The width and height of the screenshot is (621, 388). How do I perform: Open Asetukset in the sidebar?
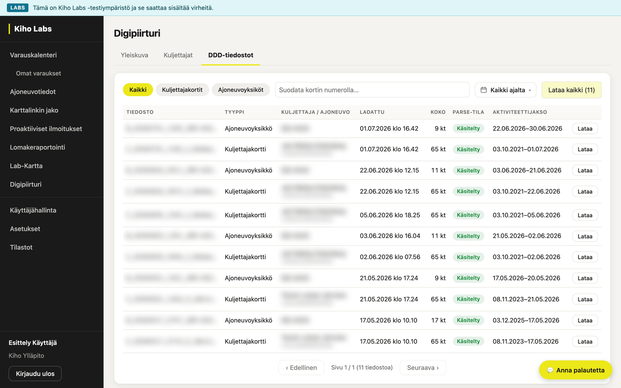click(25, 229)
